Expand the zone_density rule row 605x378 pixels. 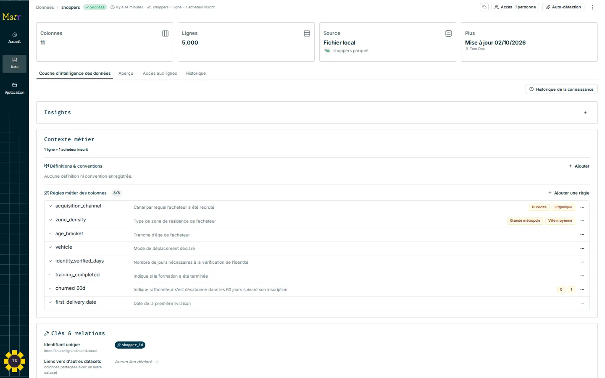click(x=50, y=220)
